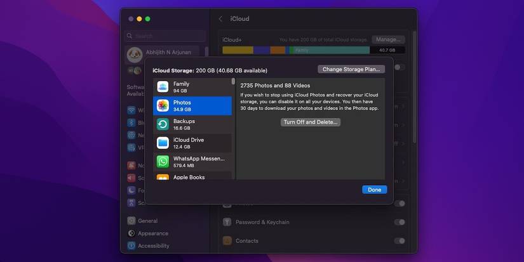This screenshot has width=524, height=262.
Task: Select the Photos app icon in storage list
Action: [x=163, y=105]
